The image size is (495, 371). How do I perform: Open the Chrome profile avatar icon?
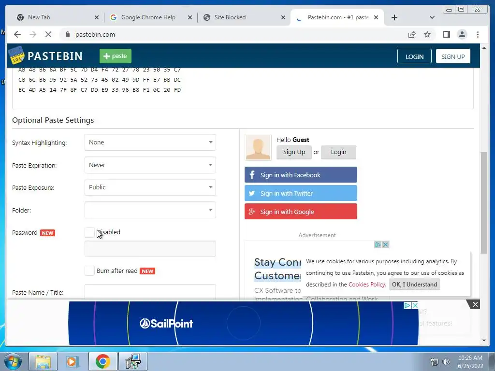(x=462, y=34)
